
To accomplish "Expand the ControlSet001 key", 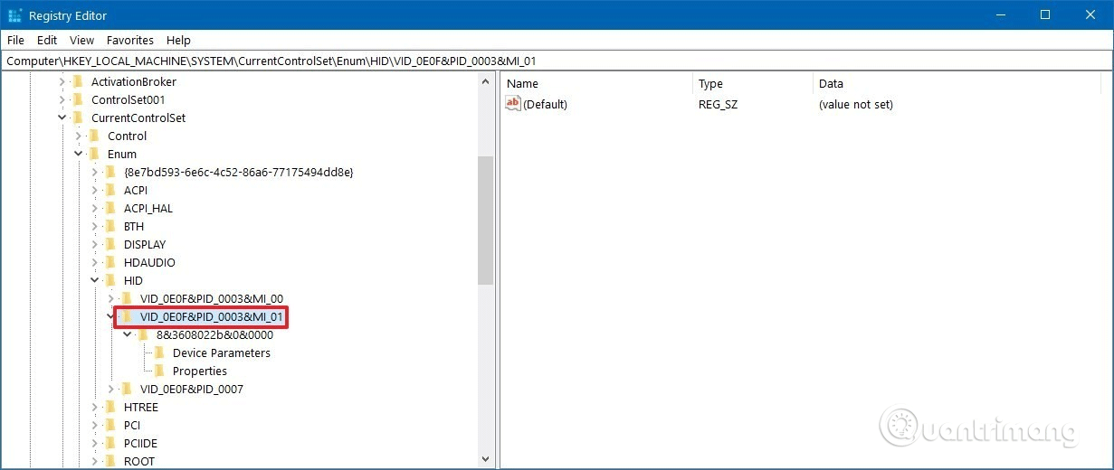I will [62, 99].
